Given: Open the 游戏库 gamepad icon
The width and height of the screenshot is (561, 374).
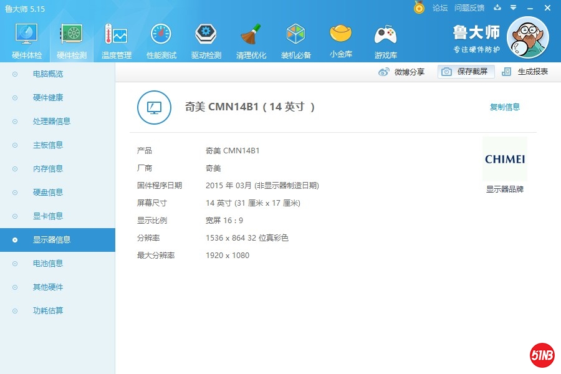Looking at the screenshot, I should (386, 36).
